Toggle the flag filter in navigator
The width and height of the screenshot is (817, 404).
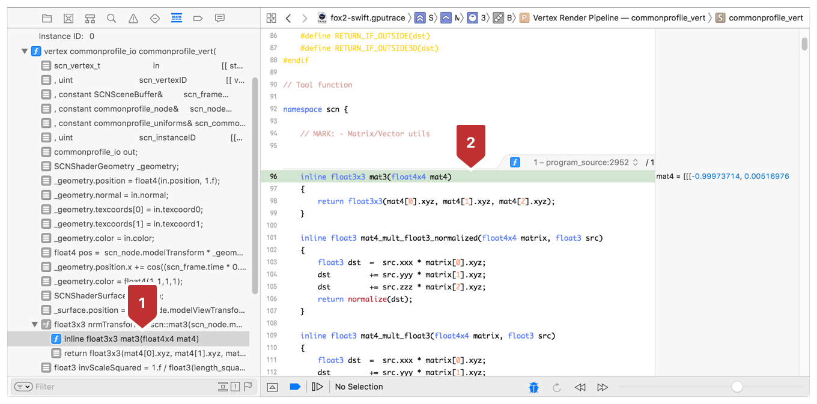[248, 387]
